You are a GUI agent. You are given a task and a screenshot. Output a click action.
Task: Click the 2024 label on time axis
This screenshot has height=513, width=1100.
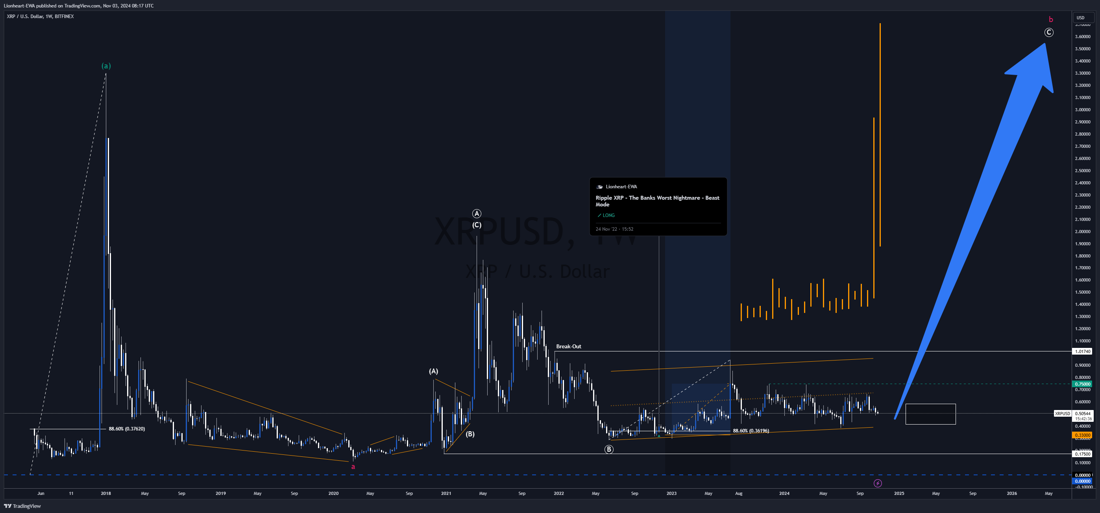784,493
